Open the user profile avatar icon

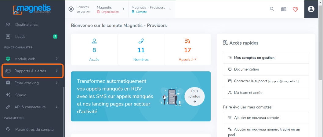311,9
